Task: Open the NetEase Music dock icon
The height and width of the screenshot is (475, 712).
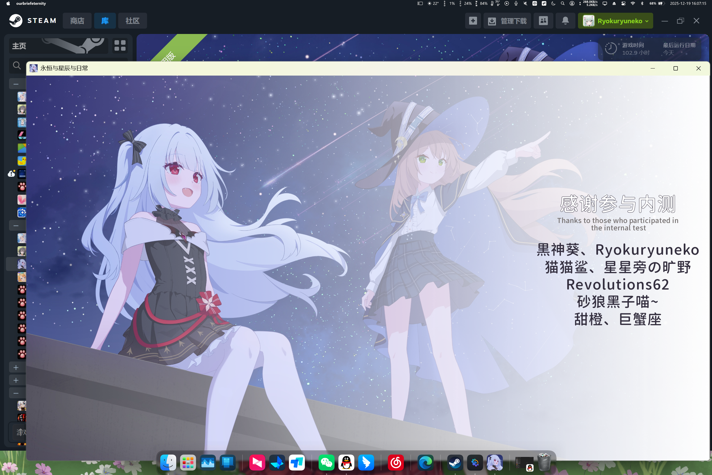Action: (x=396, y=463)
